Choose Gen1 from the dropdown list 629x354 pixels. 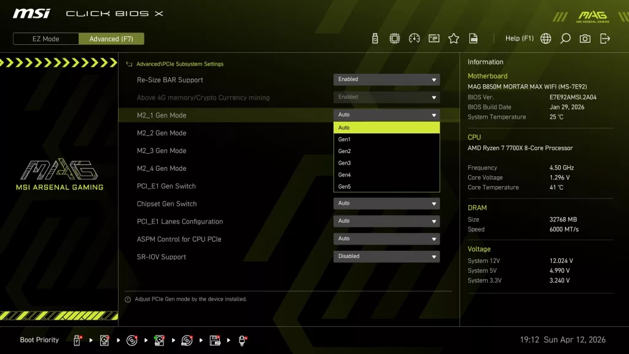[x=386, y=140]
